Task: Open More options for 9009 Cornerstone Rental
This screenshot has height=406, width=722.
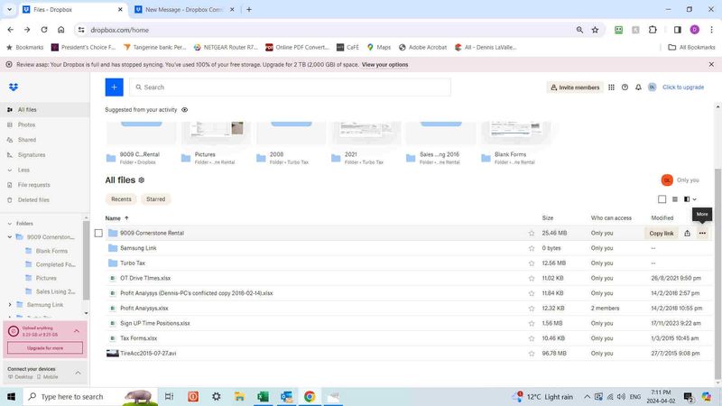Action: (702, 233)
